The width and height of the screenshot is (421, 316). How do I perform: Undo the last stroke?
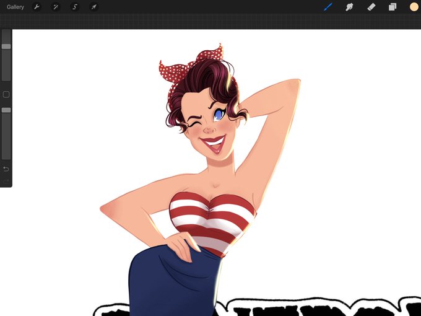pos(6,169)
